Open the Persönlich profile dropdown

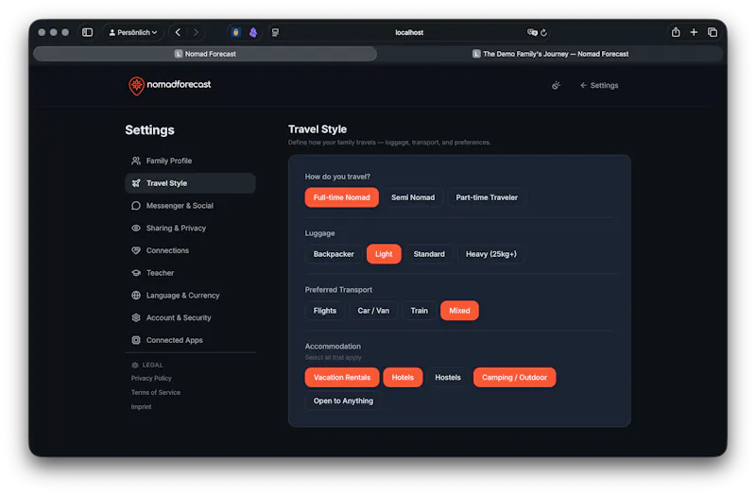click(133, 32)
